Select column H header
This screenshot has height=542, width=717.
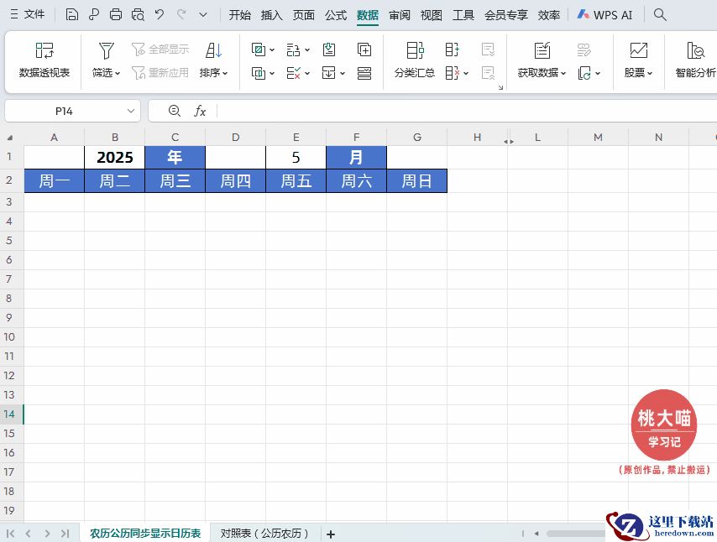pos(477,137)
